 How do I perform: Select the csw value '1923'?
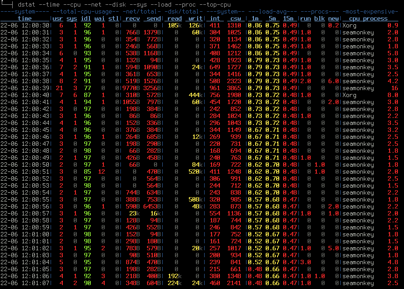tap(234, 60)
